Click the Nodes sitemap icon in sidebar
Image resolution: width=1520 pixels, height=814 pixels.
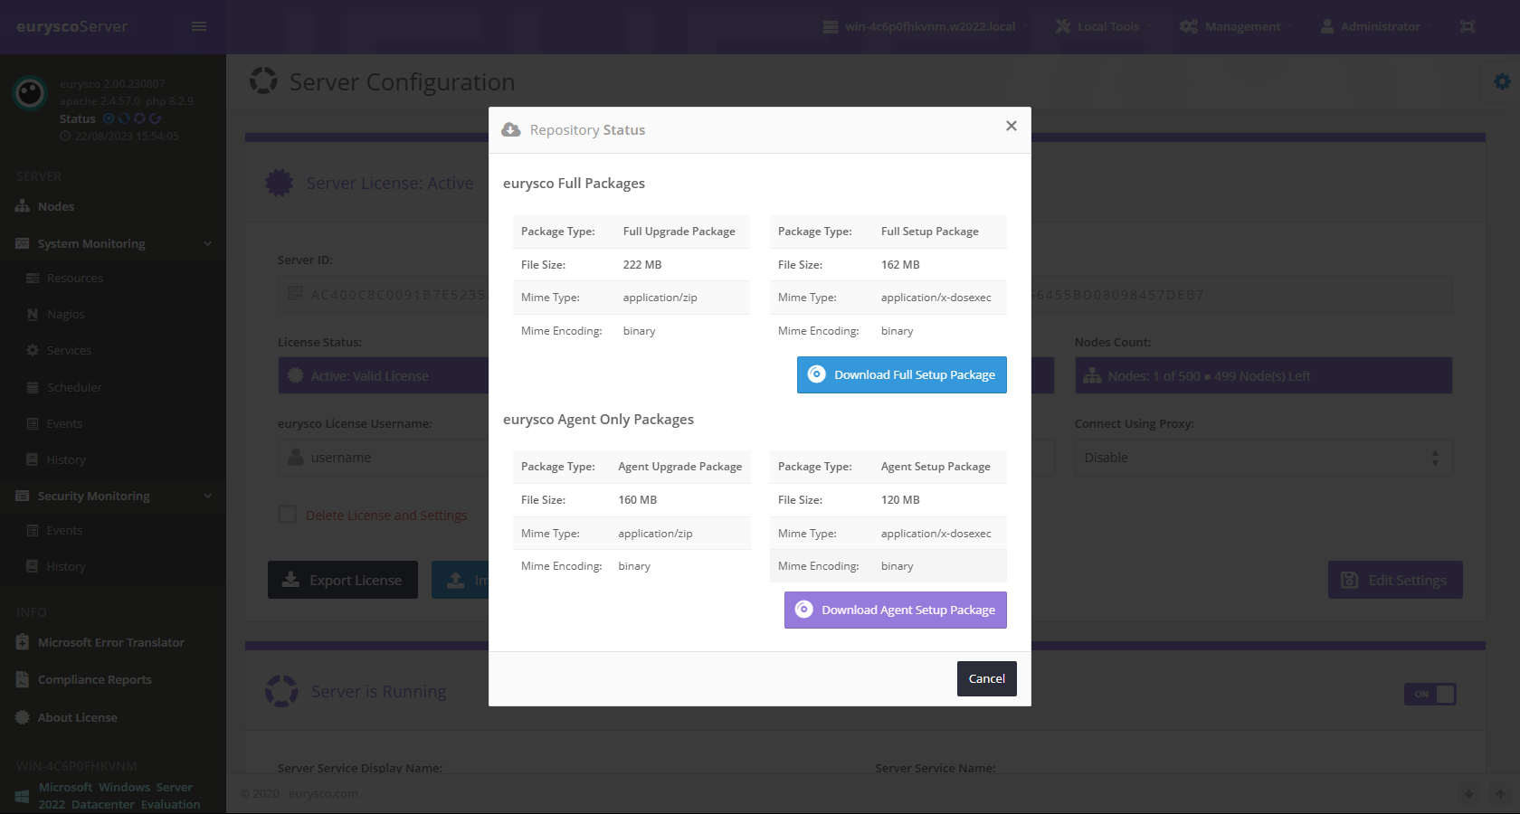tap(23, 206)
